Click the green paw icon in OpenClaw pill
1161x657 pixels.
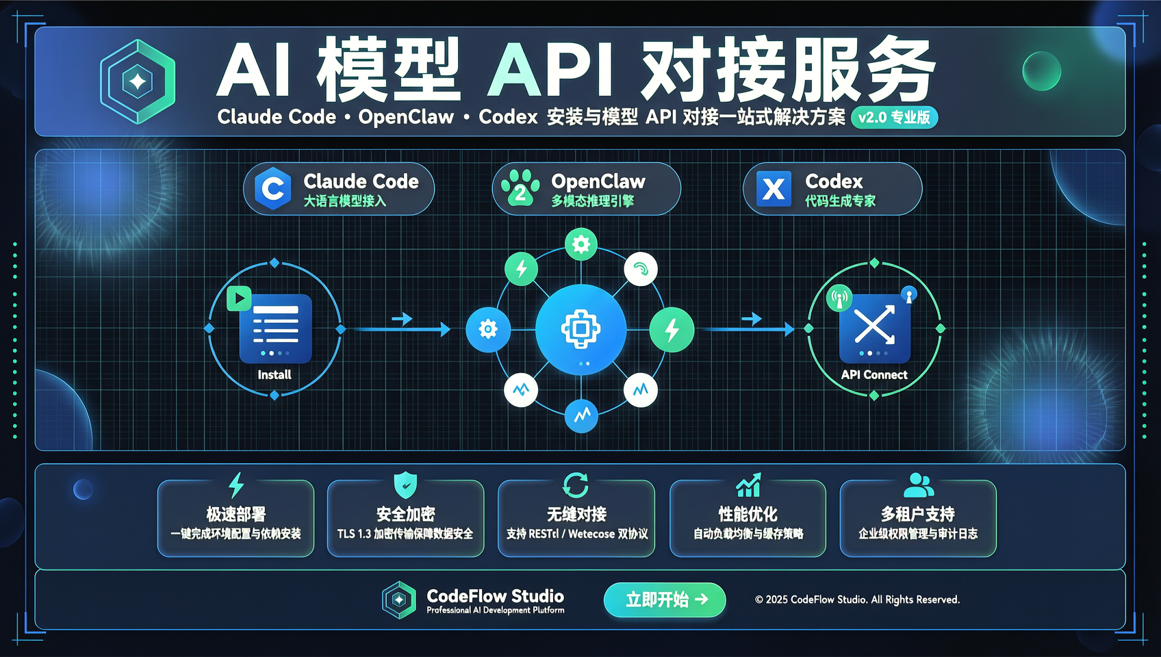[x=520, y=188]
